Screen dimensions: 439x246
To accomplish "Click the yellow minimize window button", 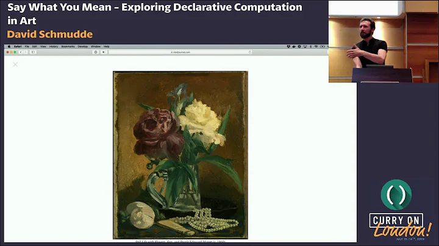I will coord(11,52).
